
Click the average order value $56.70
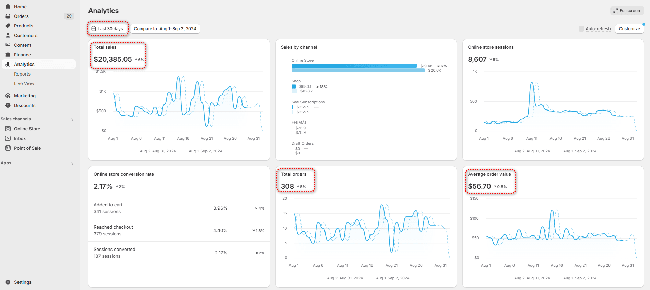coord(479,186)
